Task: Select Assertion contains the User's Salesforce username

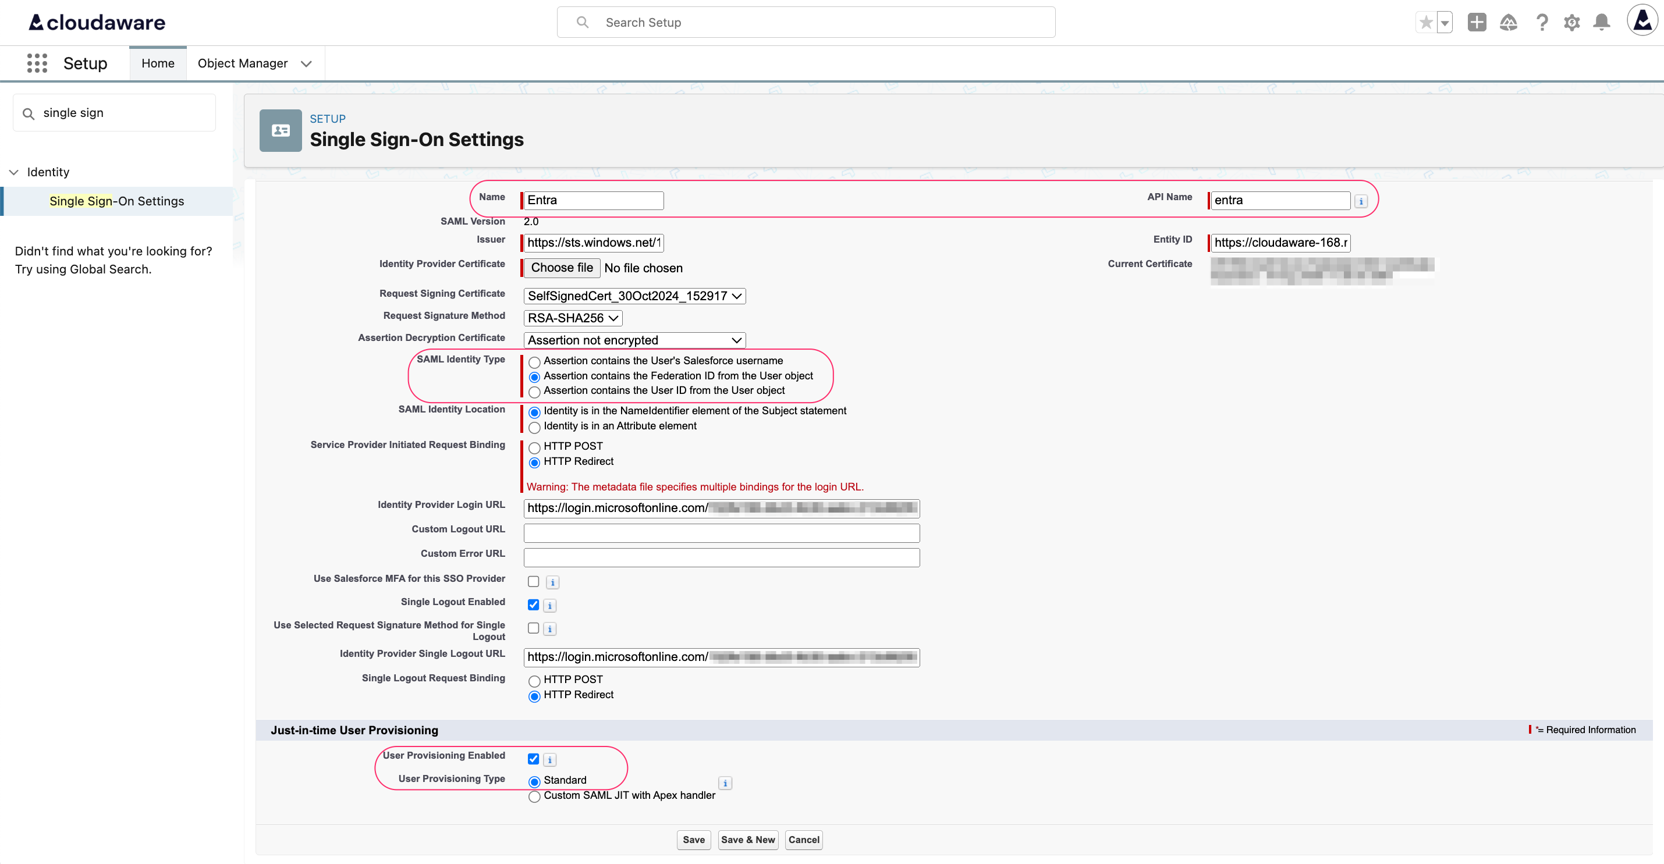Action: coord(534,362)
